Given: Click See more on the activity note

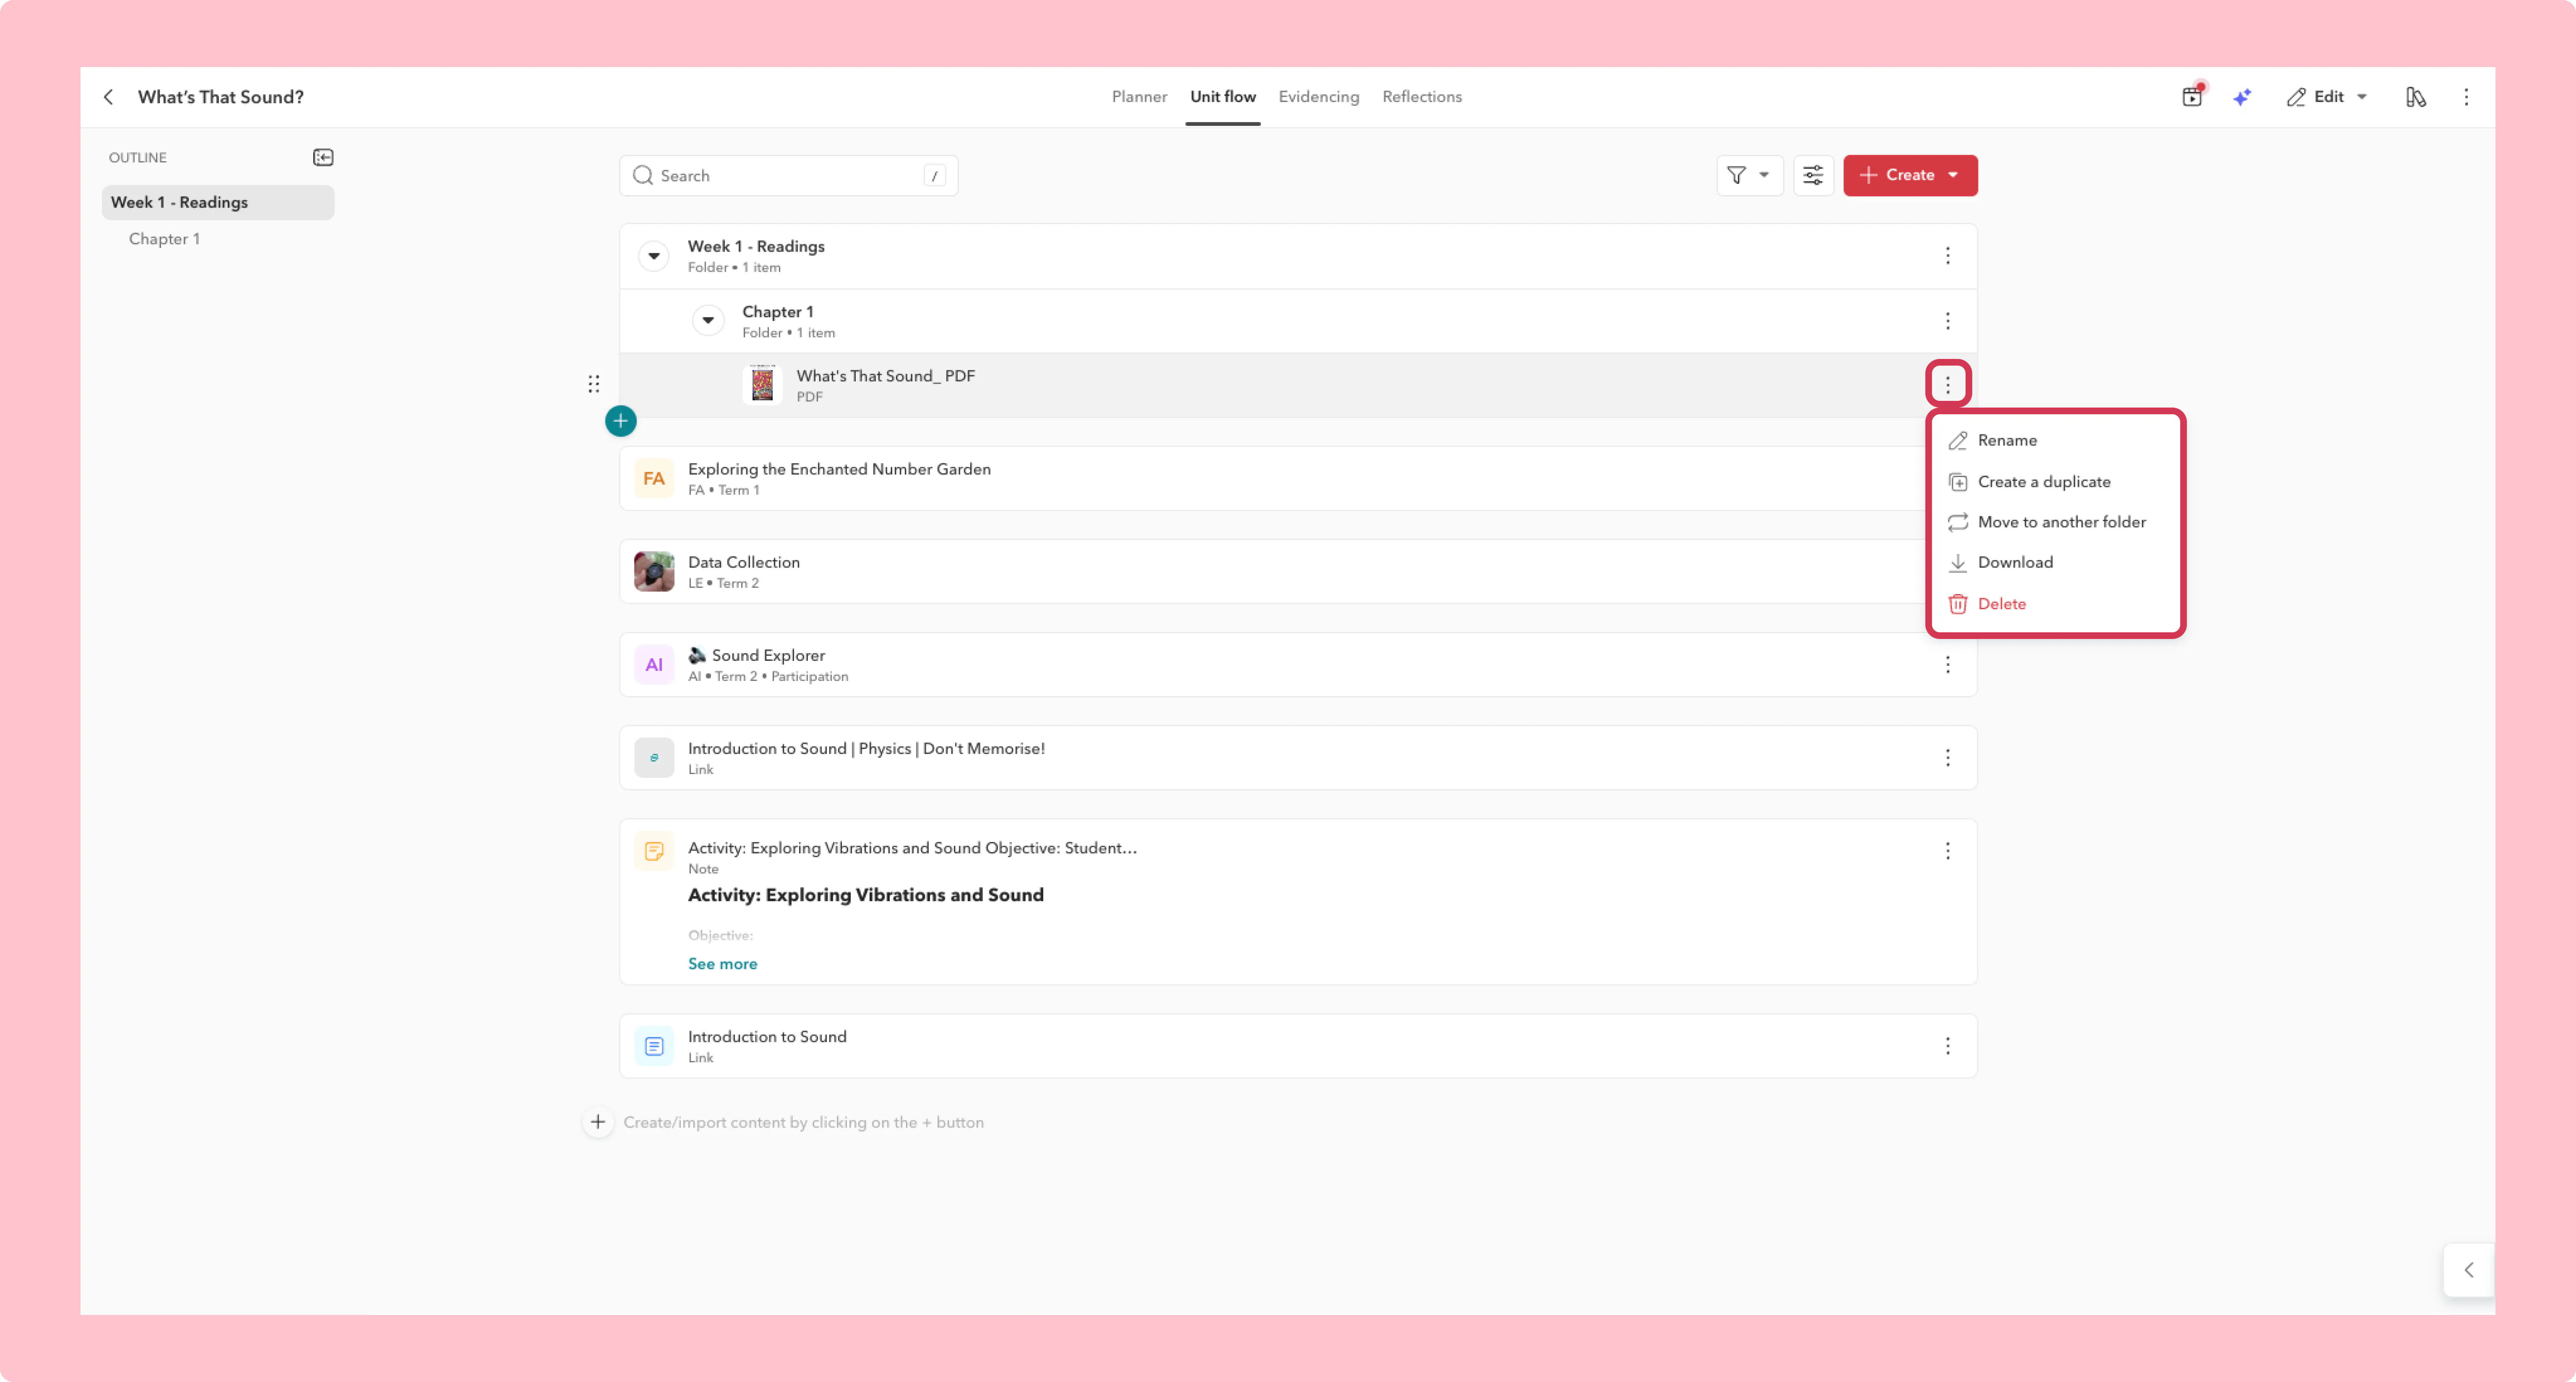Looking at the screenshot, I should click(x=722, y=964).
